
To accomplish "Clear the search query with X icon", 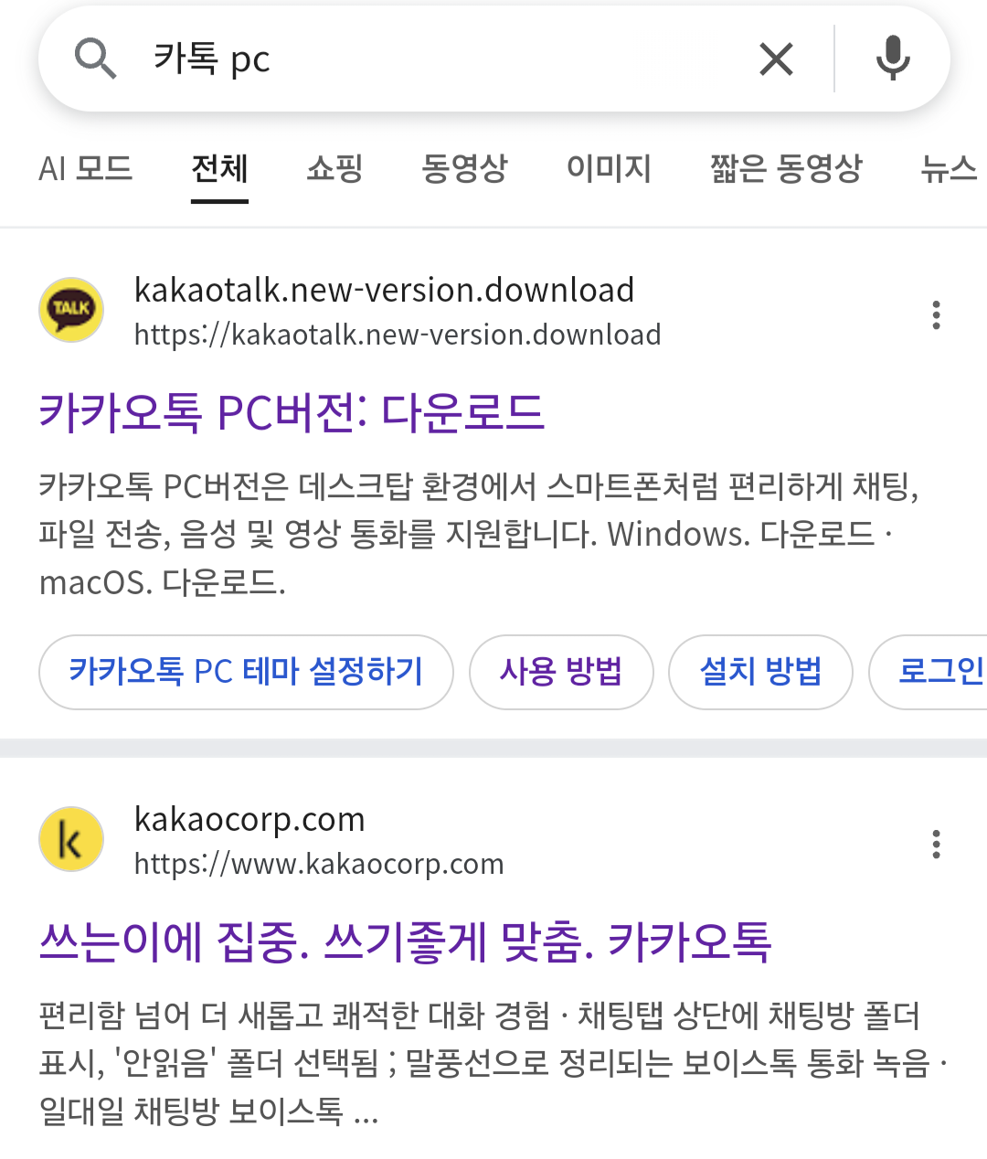I will pos(776,59).
